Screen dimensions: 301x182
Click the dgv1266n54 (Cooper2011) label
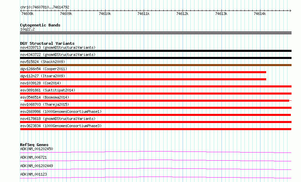tap(44, 69)
